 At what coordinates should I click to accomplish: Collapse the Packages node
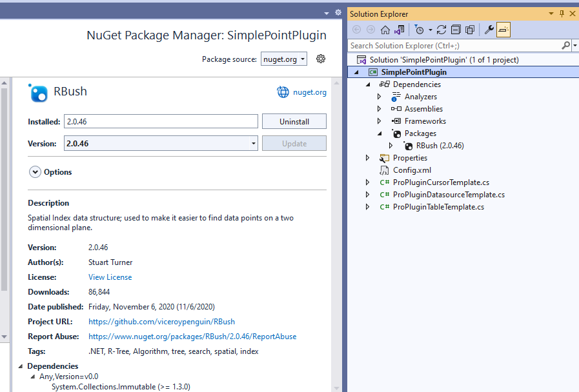point(380,133)
